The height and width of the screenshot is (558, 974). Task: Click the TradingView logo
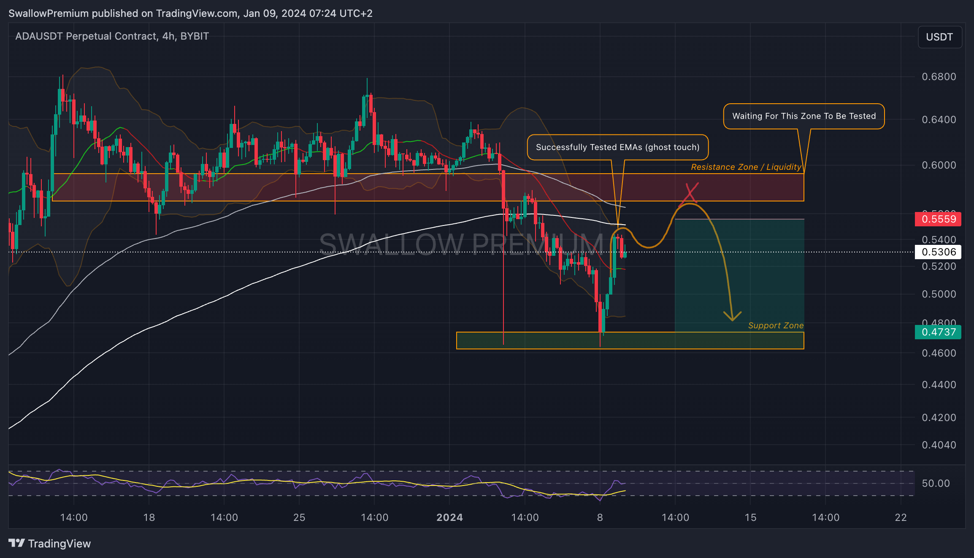(x=16, y=543)
